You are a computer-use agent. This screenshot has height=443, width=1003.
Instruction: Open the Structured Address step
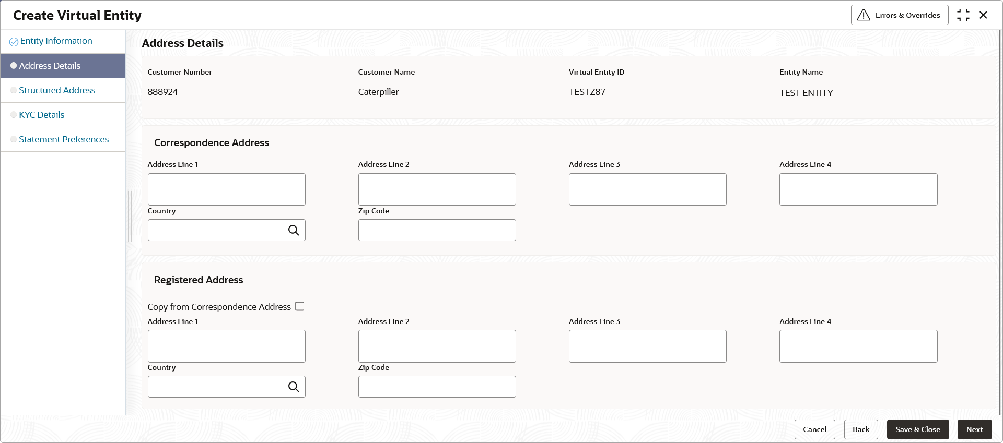[57, 90]
